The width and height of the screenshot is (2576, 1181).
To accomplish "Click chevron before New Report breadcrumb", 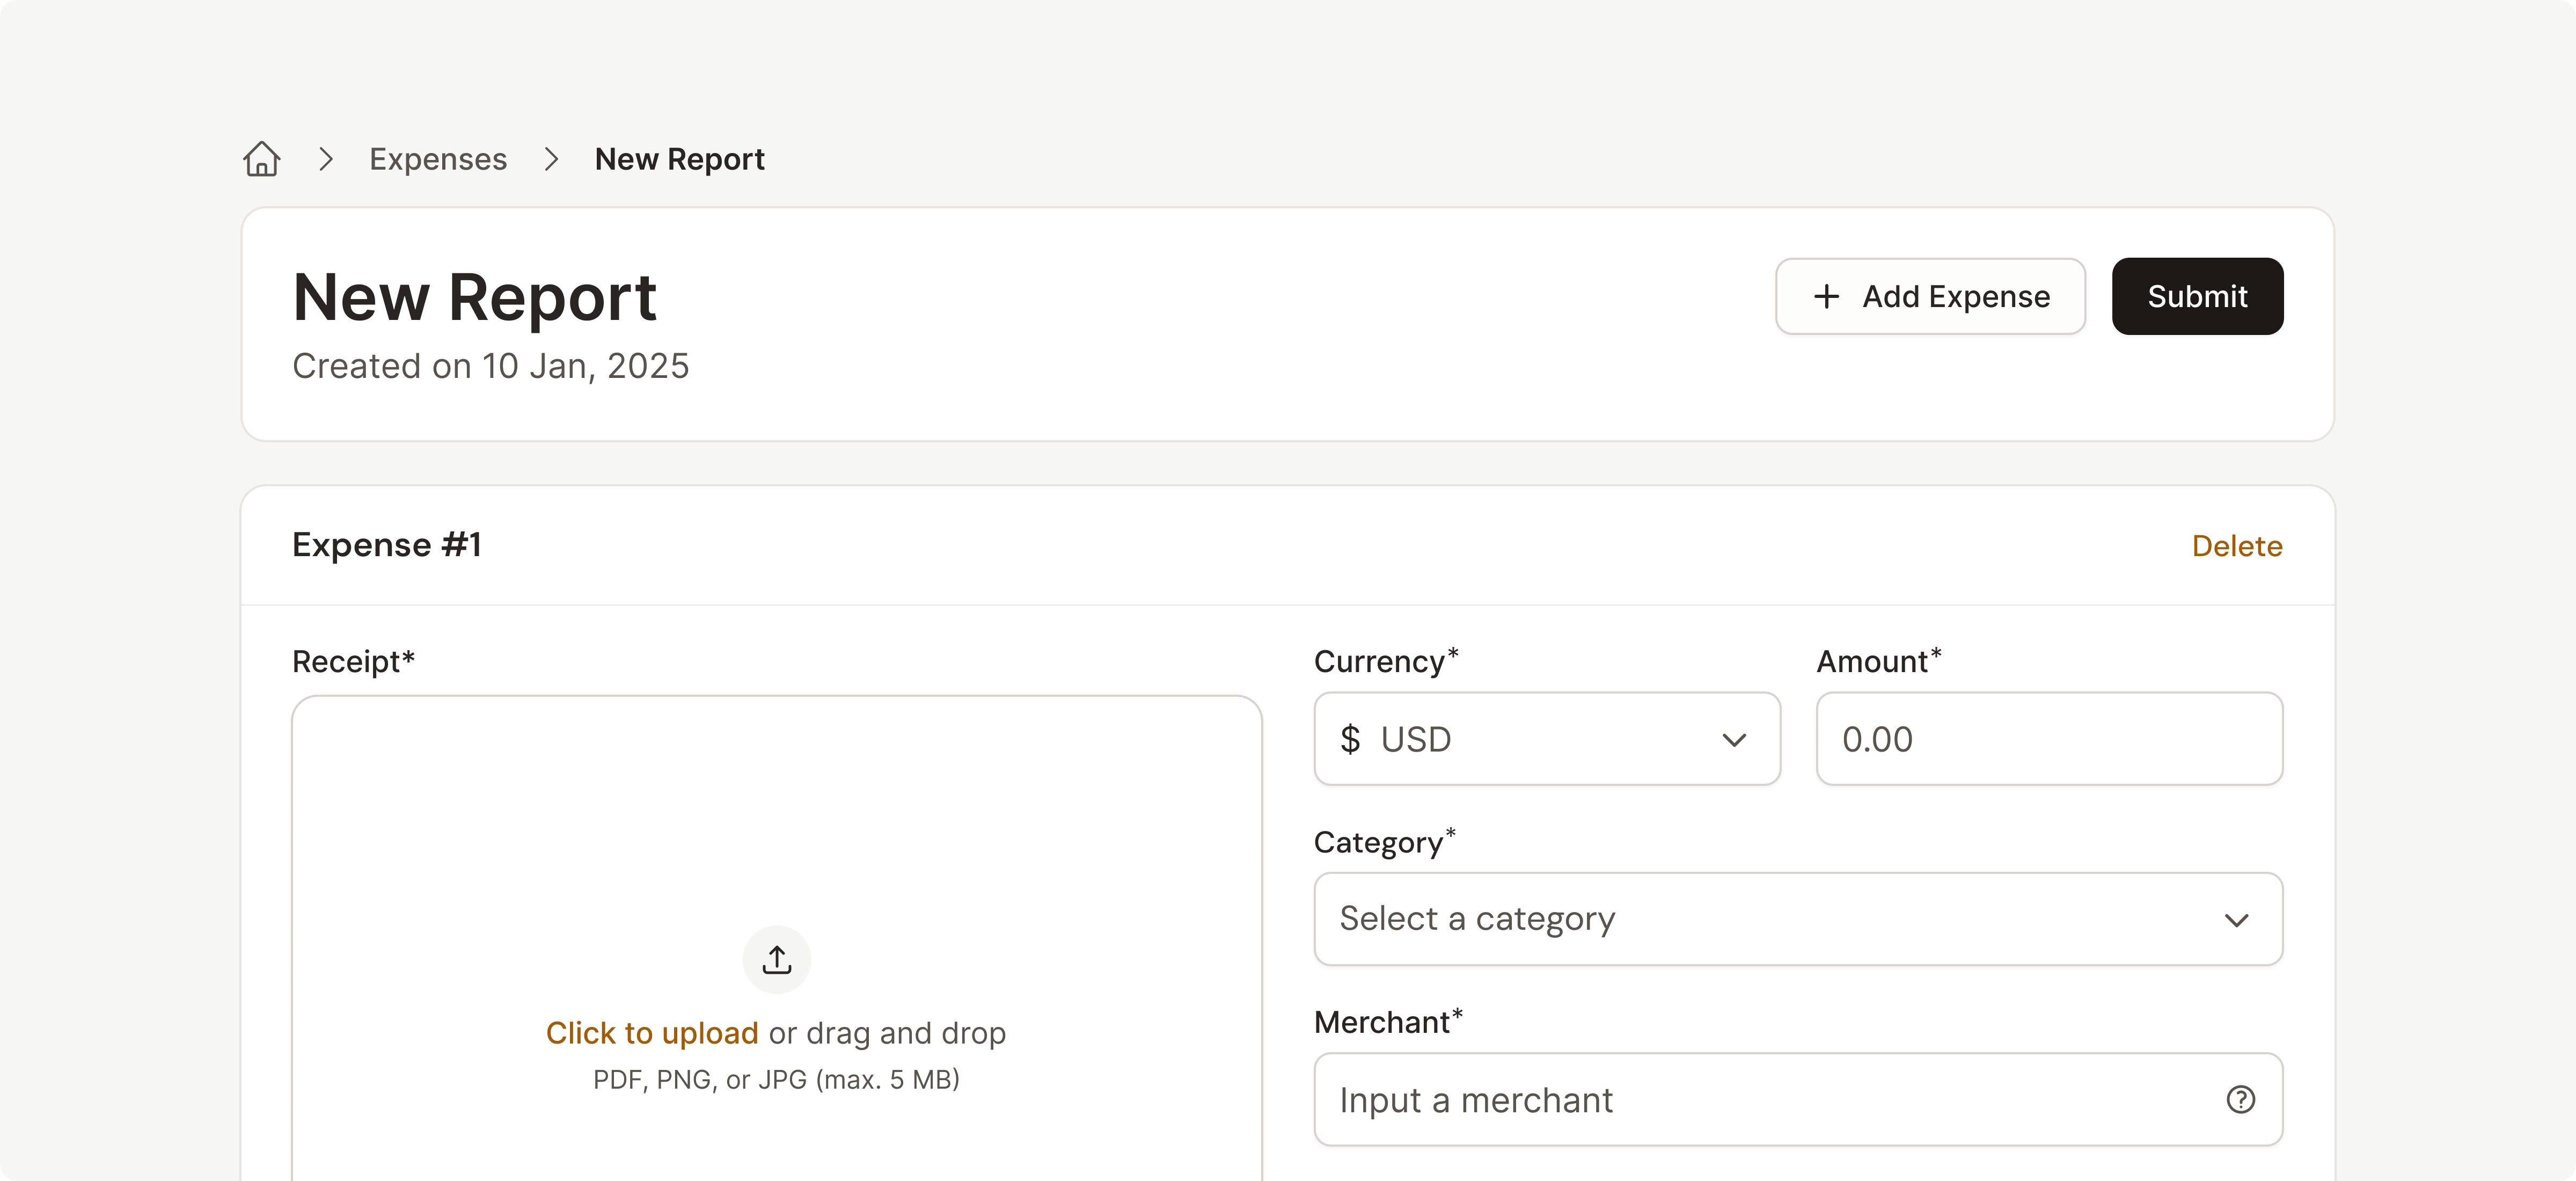I will coord(551,159).
